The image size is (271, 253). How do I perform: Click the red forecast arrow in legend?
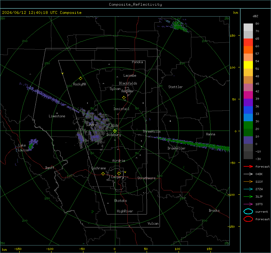click(x=248, y=166)
